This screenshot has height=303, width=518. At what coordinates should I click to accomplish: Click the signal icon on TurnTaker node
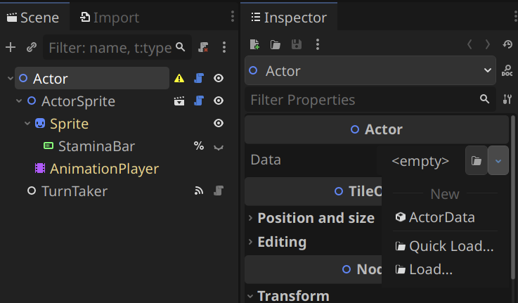pyautogui.click(x=199, y=191)
